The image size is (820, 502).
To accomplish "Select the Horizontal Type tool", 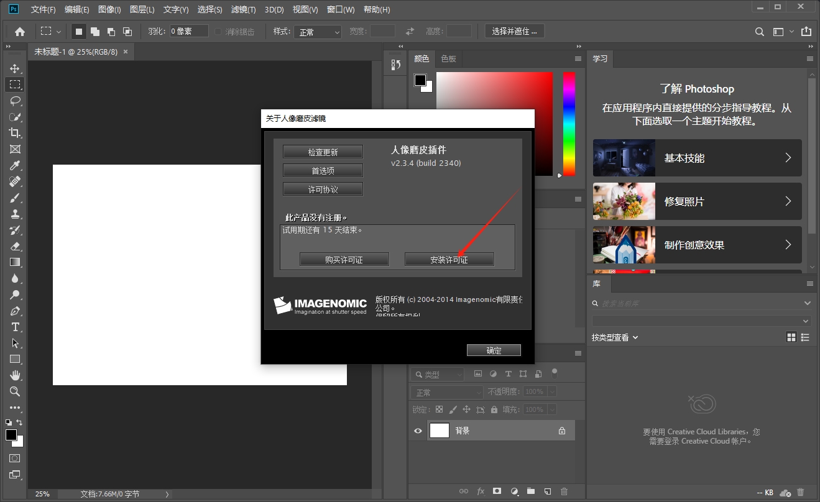I will pos(15,327).
